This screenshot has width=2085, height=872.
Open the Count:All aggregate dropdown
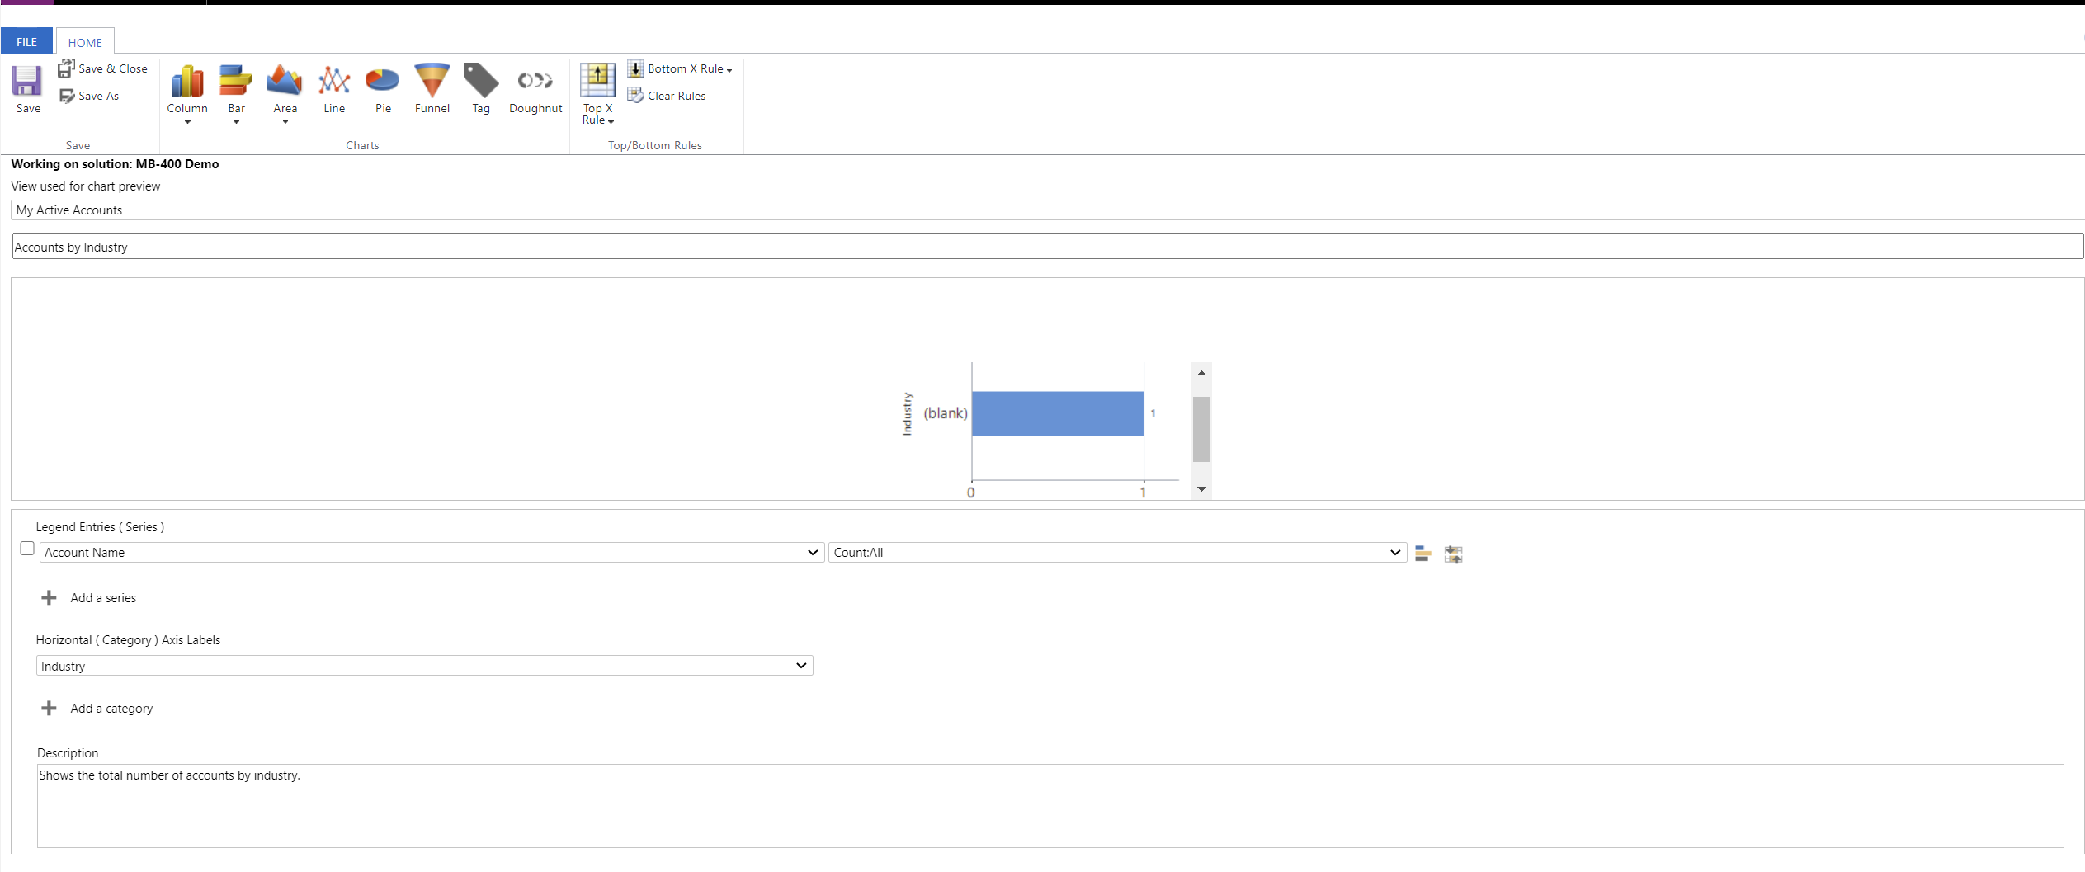(x=1117, y=552)
